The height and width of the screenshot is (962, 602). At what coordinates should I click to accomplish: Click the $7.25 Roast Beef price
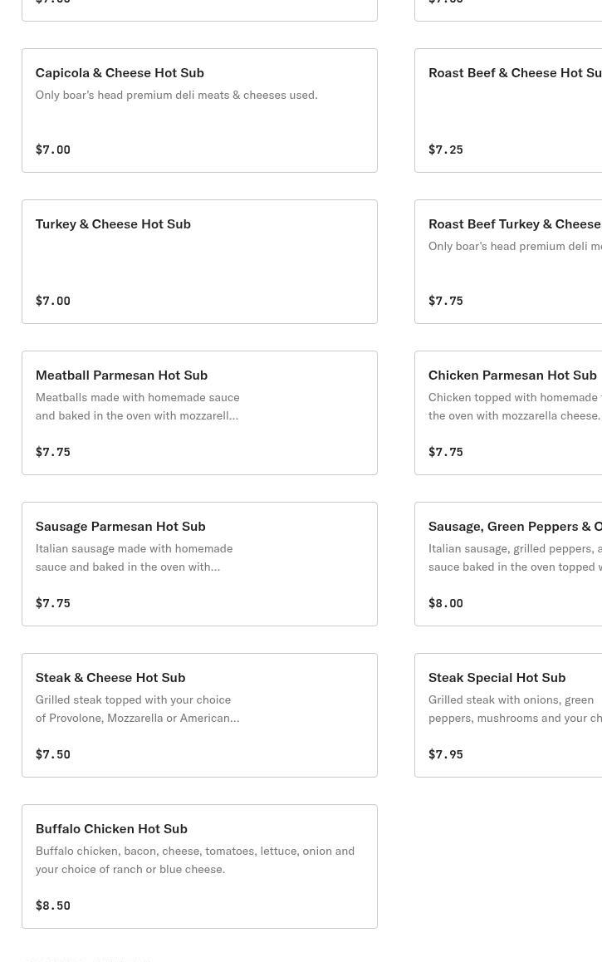[x=446, y=150]
